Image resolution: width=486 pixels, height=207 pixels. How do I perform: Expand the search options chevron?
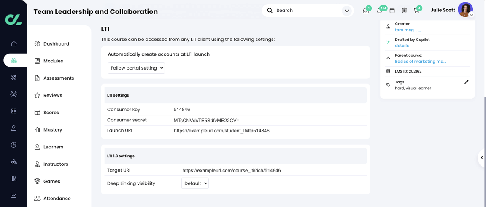(347, 11)
